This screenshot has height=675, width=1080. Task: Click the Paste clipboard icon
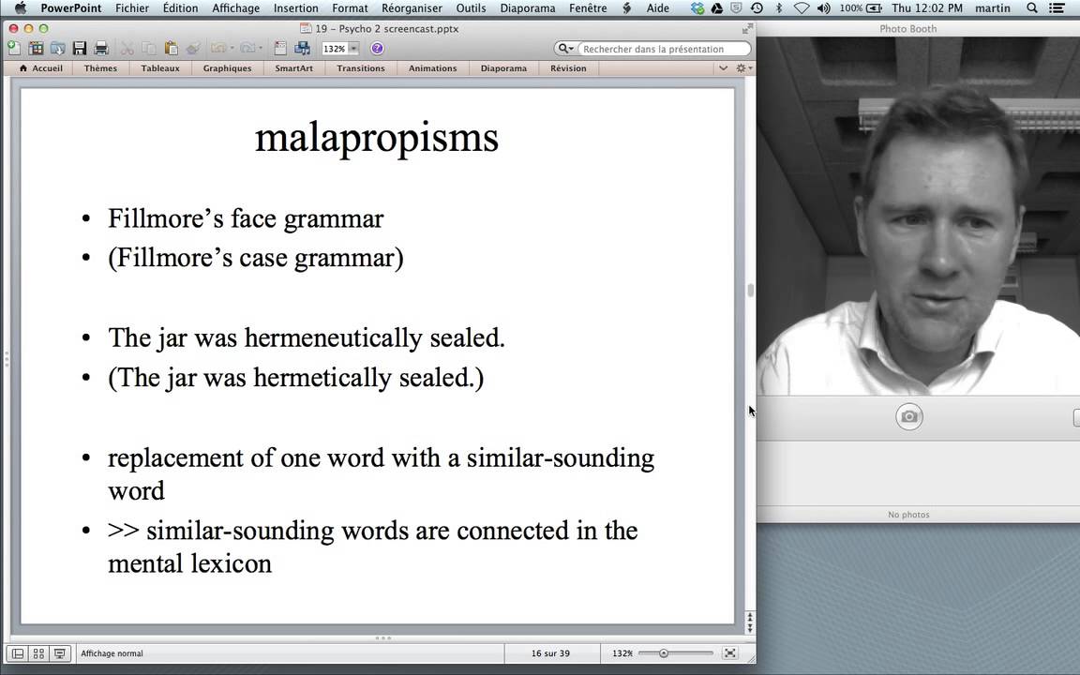172,48
